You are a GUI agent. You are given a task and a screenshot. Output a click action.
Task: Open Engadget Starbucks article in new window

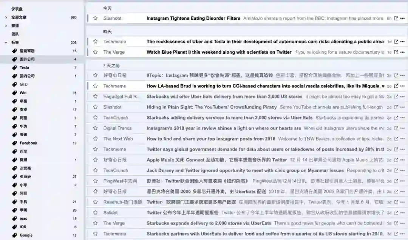396,97
